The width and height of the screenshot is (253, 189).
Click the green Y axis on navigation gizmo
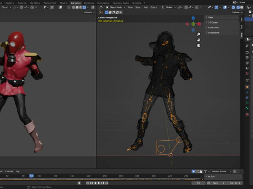click(x=193, y=24)
